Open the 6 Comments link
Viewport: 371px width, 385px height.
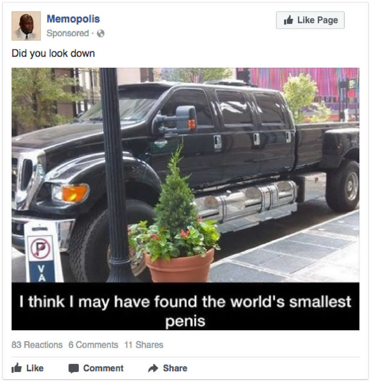pos(93,345)
